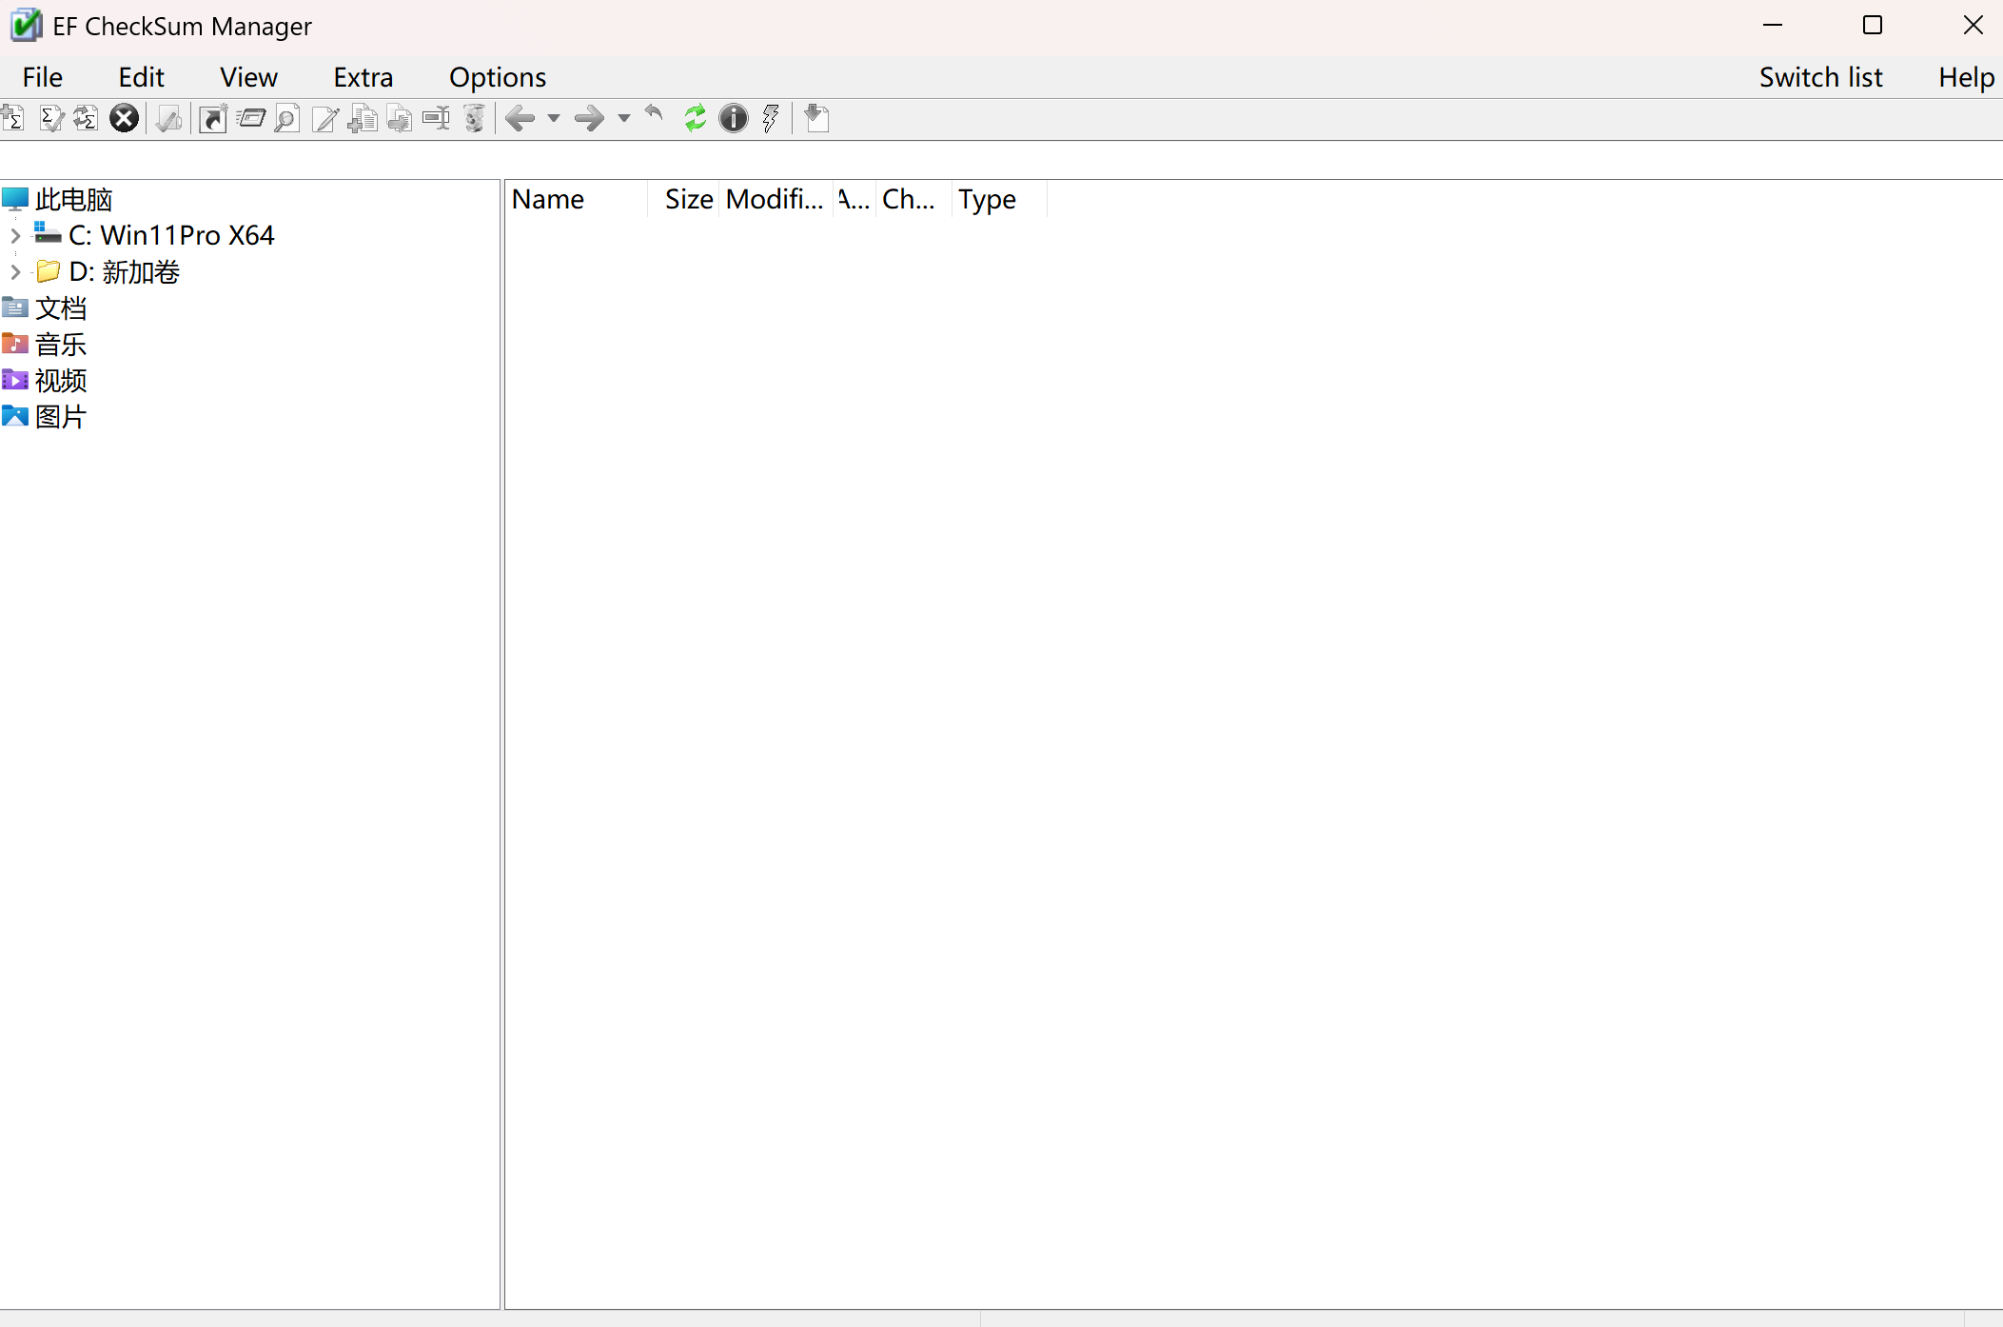
Task: Click the move files toolbar icon
Action: [x=400, y=118]
